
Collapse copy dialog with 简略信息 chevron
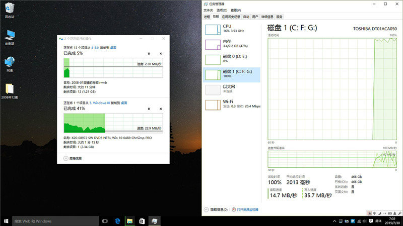point(66,158)
